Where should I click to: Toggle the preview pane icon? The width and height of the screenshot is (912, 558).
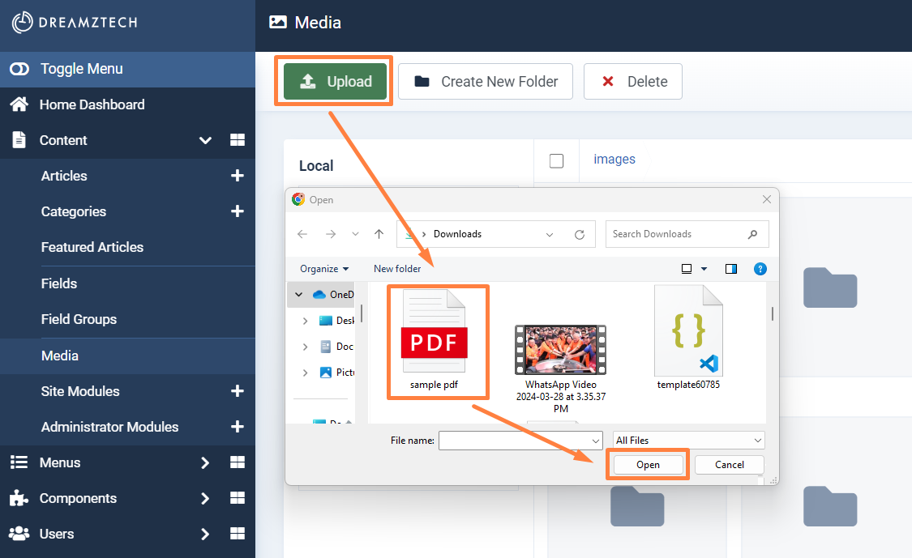731,269
